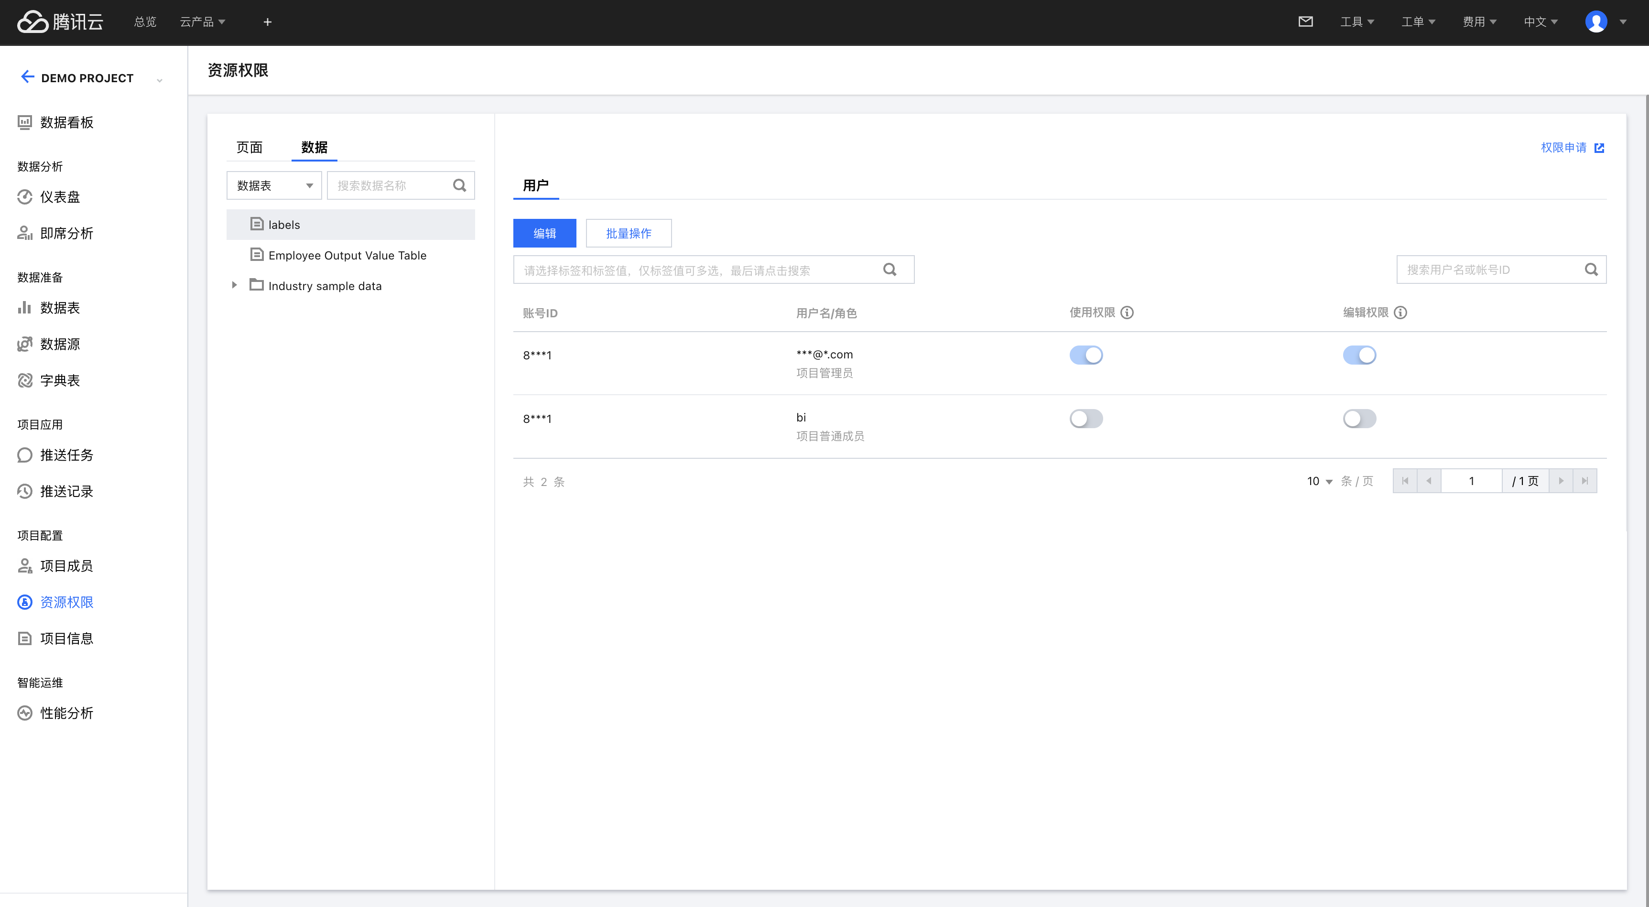Click the mail envelope icon in top bar
Viewport: 1649px width, 907px height.
pyautogui.click(x=1305, y=22)
